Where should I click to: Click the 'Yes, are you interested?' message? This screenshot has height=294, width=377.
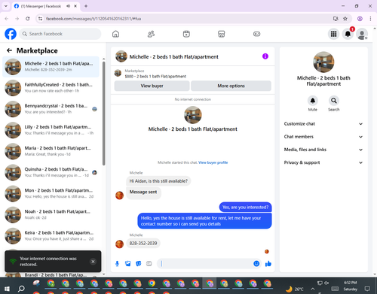[x=245, y=208]
